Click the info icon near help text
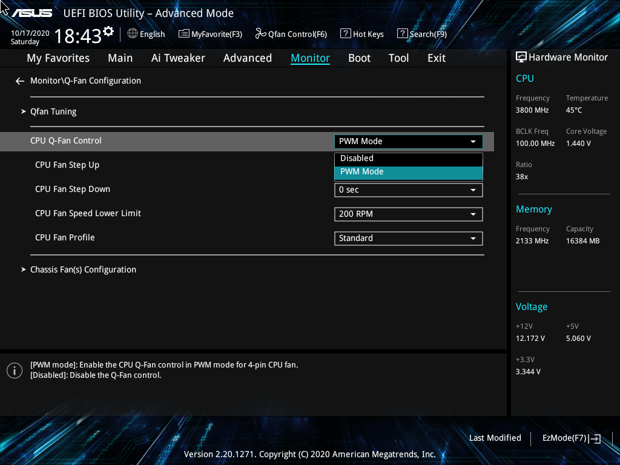620x465 pixels. [15, 371]
